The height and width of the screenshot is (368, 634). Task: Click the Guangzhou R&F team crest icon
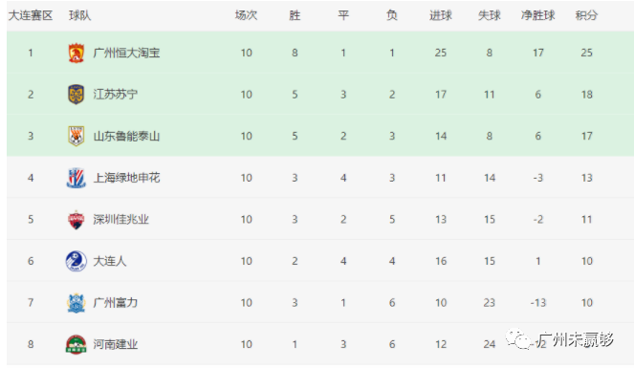pyautogui.click(x=76, y=303)
